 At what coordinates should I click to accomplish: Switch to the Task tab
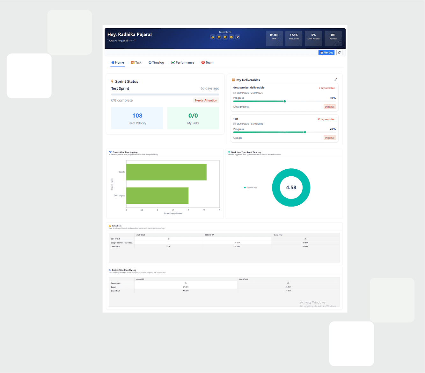[136, 62]
